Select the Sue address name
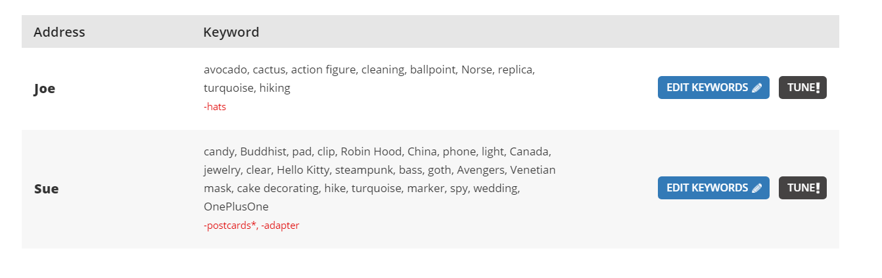Viewport: 882px width, 278px height. pos(46,189)
